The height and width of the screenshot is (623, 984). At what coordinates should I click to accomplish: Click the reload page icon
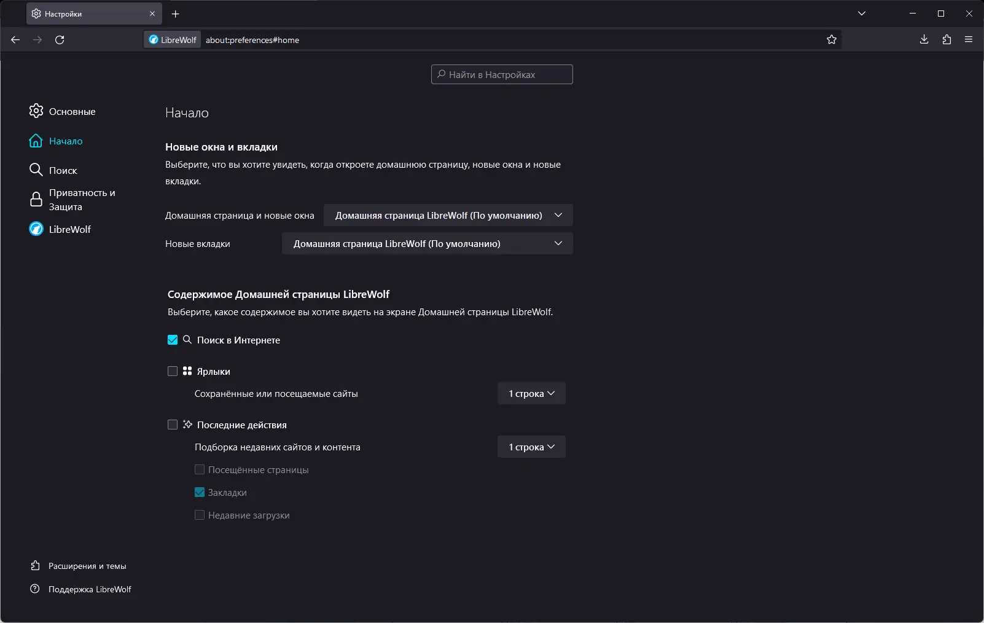[60, 40]
